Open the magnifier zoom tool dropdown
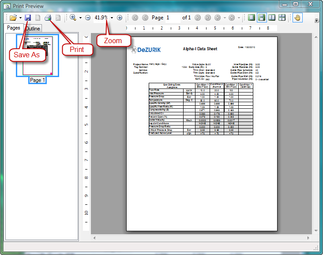323x255 pixels. click(x=81, y=18)
